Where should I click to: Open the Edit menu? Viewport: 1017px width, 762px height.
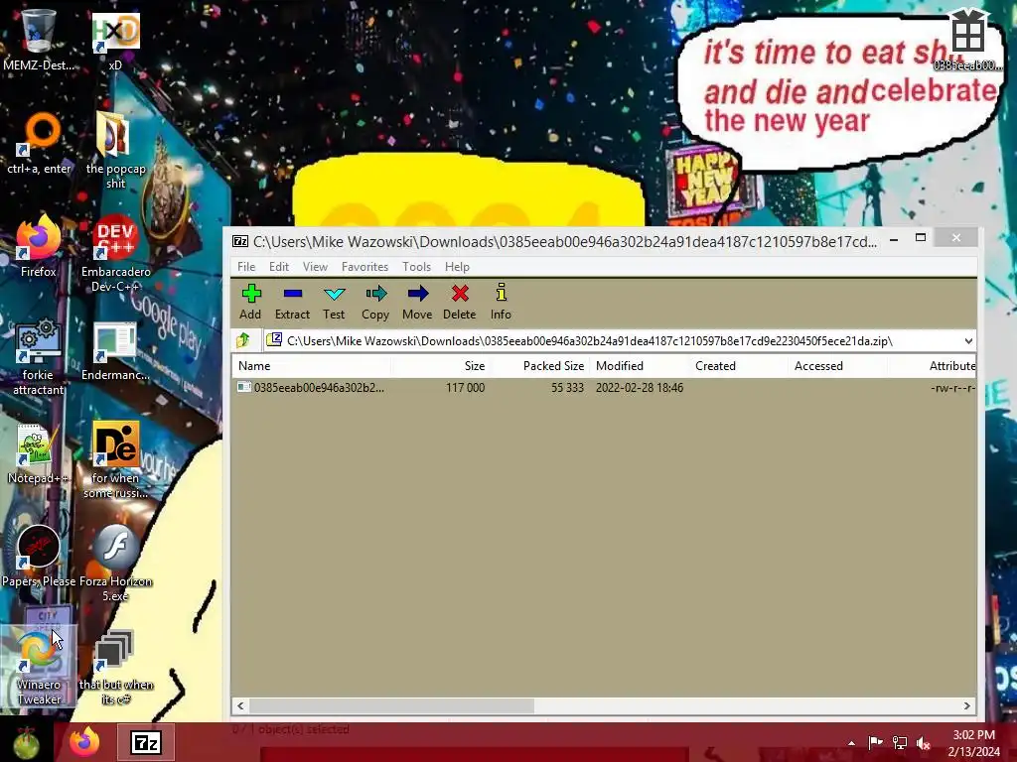pyautogui.click(x=279, y=267)
